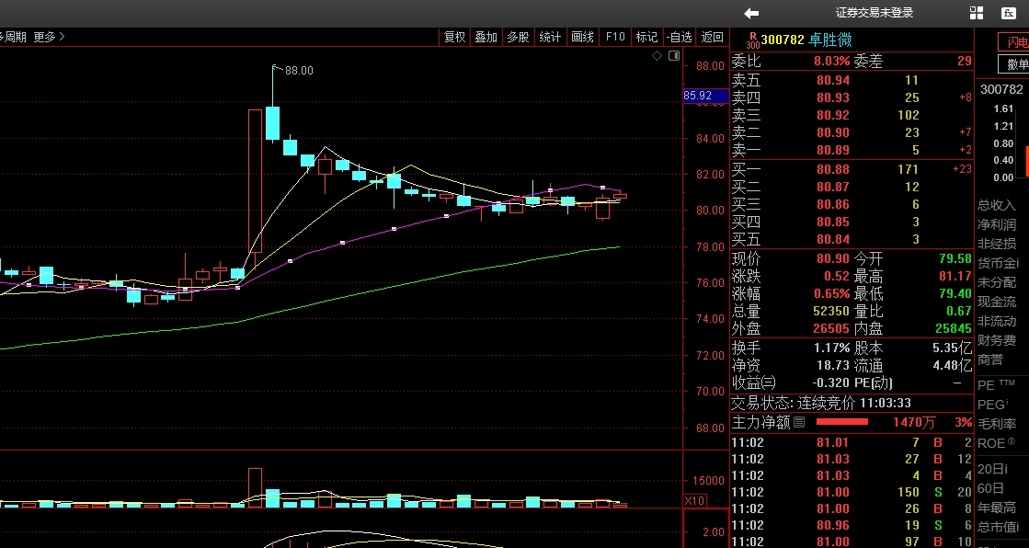Click the 卖四 ask price 80.93
The image size is (1029, 548).
[x=833, y=97]
